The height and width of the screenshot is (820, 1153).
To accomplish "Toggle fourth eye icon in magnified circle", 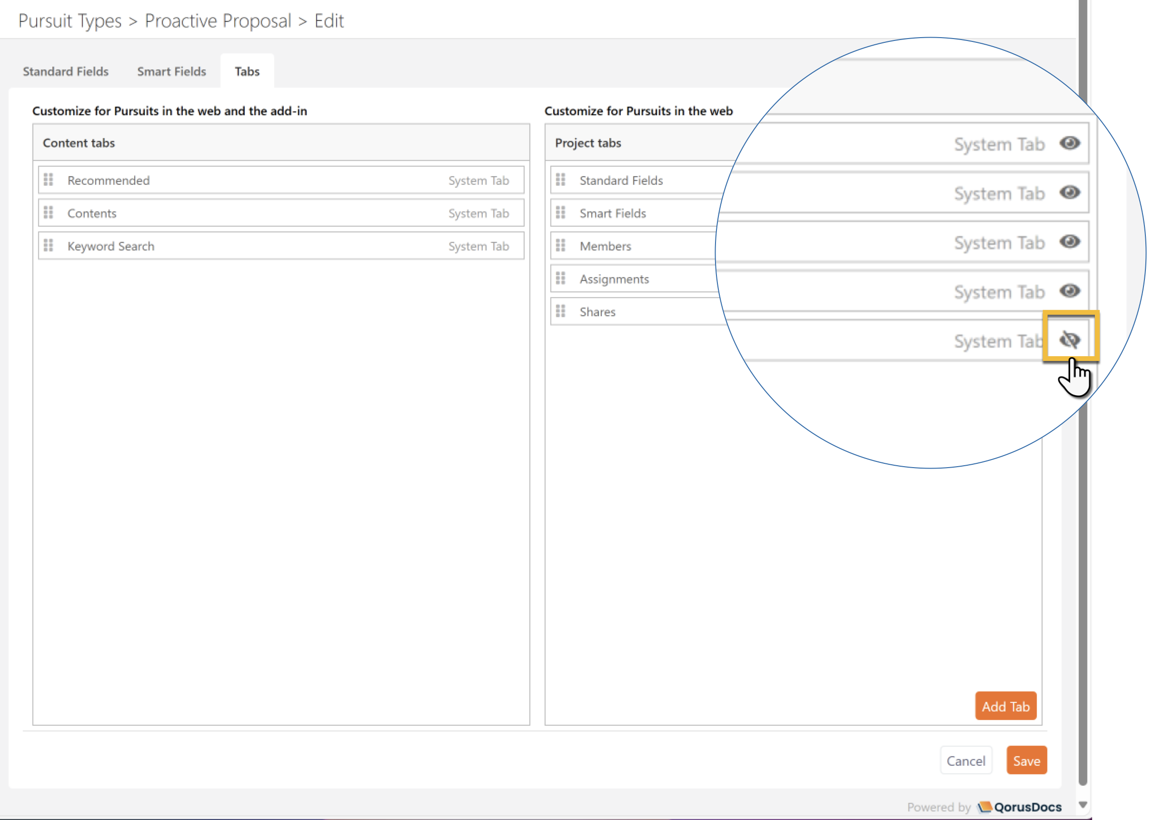I will click(1070, 291).
